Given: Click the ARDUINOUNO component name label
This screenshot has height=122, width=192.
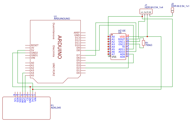Looking at the screenshot, I should 62,19.
